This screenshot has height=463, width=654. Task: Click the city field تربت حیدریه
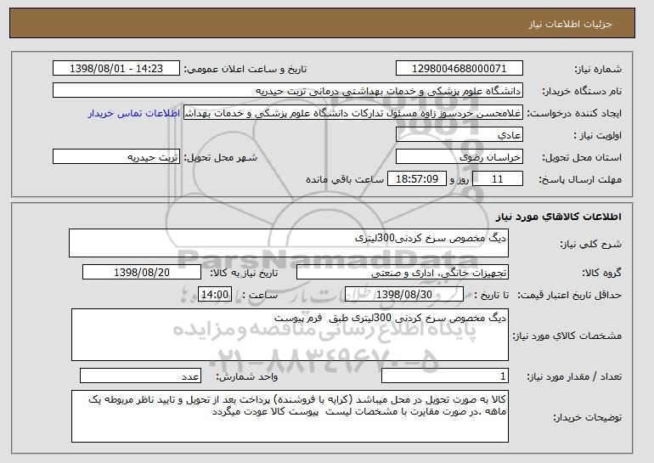(116, 157)
